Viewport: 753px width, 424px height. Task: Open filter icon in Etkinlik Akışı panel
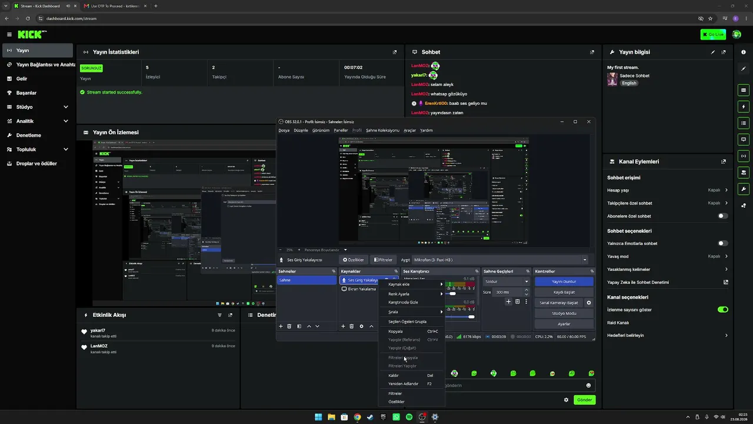coord(219,315)
